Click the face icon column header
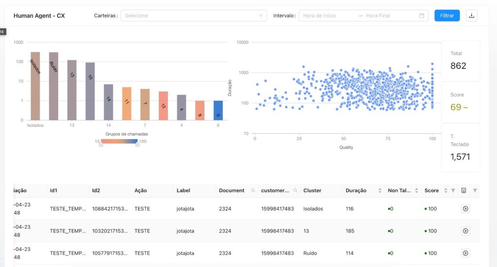 point(464,190)
